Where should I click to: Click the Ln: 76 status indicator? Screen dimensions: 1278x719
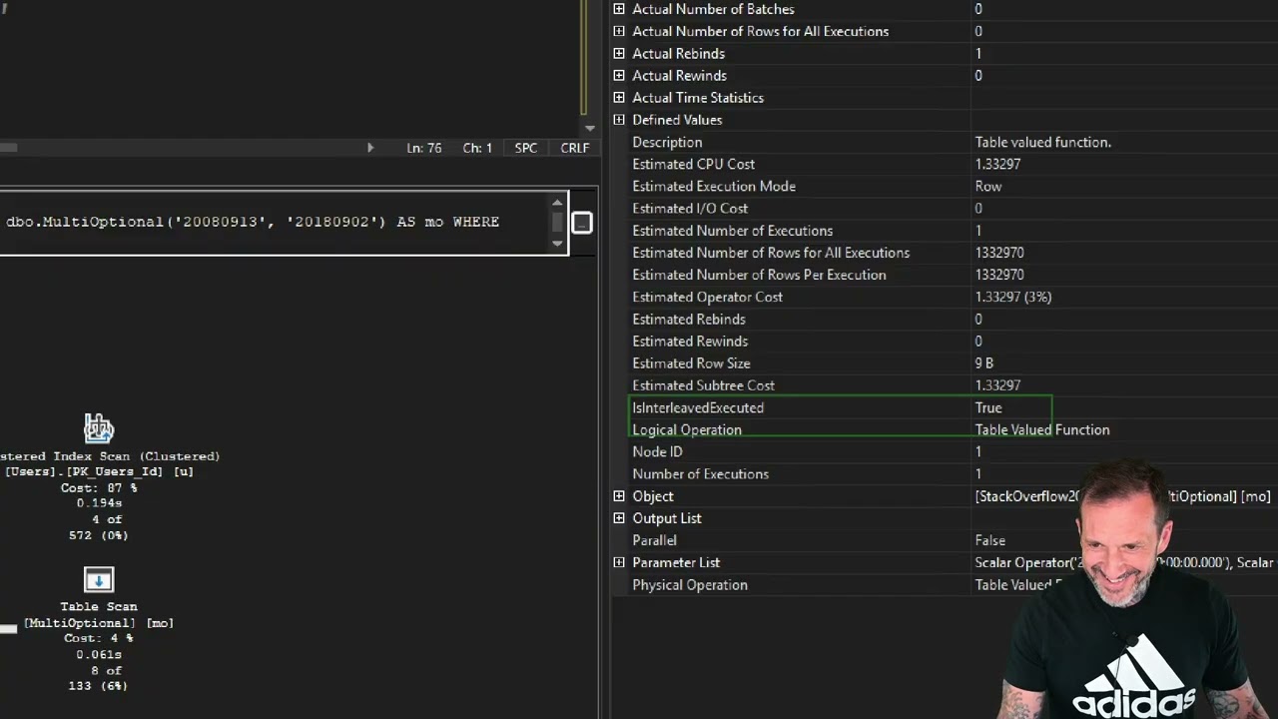423,148
